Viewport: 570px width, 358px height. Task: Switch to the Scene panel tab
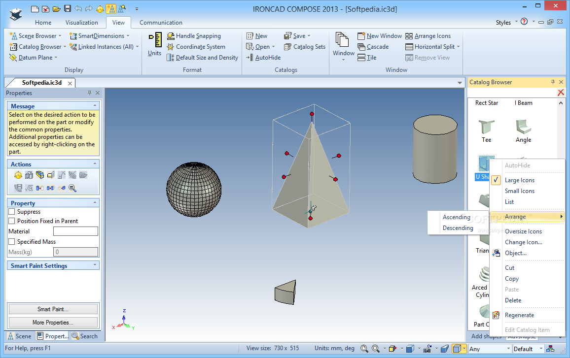(20, 336)
